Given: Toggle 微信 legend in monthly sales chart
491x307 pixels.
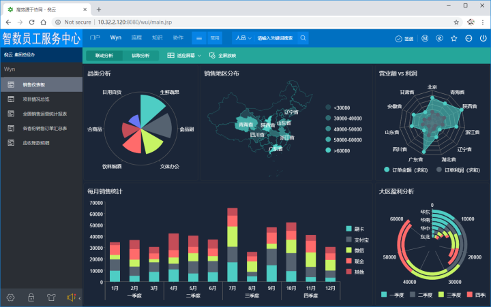Looking at the screenshot, I should (x=355, y=251).
